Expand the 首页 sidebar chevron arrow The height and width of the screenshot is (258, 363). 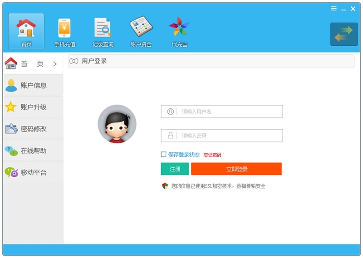[x=55, y=64]
